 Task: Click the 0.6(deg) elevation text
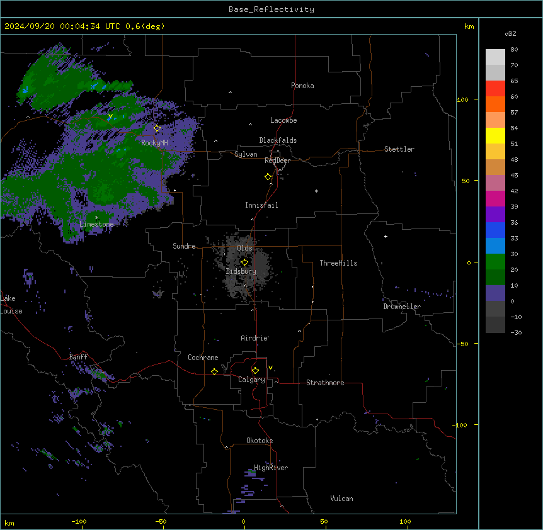coord(145,26)
